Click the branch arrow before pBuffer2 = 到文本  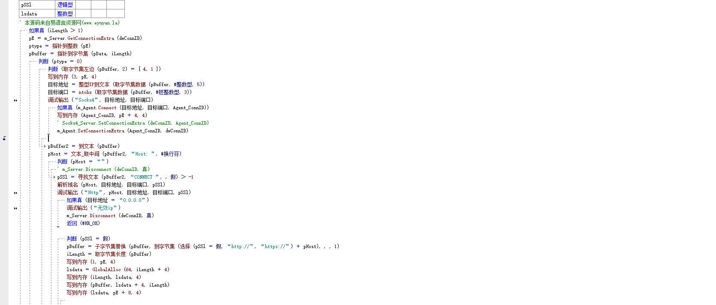[45, 146]
